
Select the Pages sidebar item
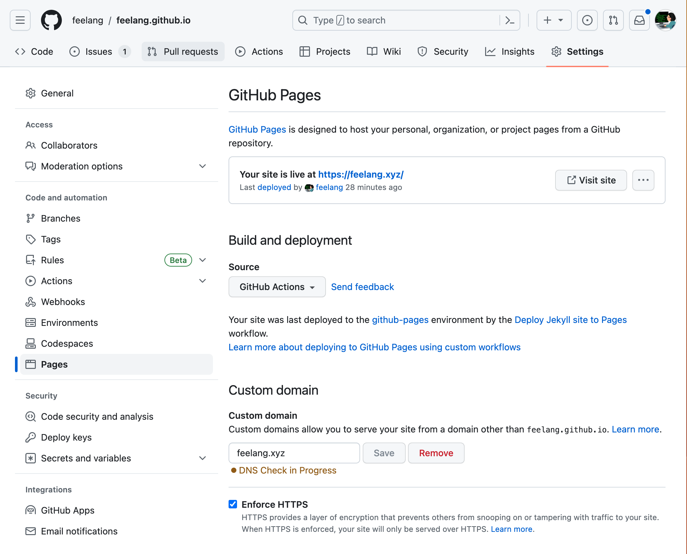[54, 364]
